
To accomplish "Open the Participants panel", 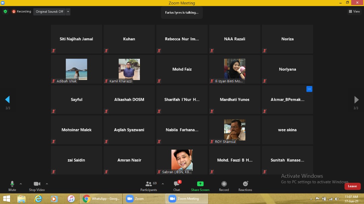I will click(149, 186).
